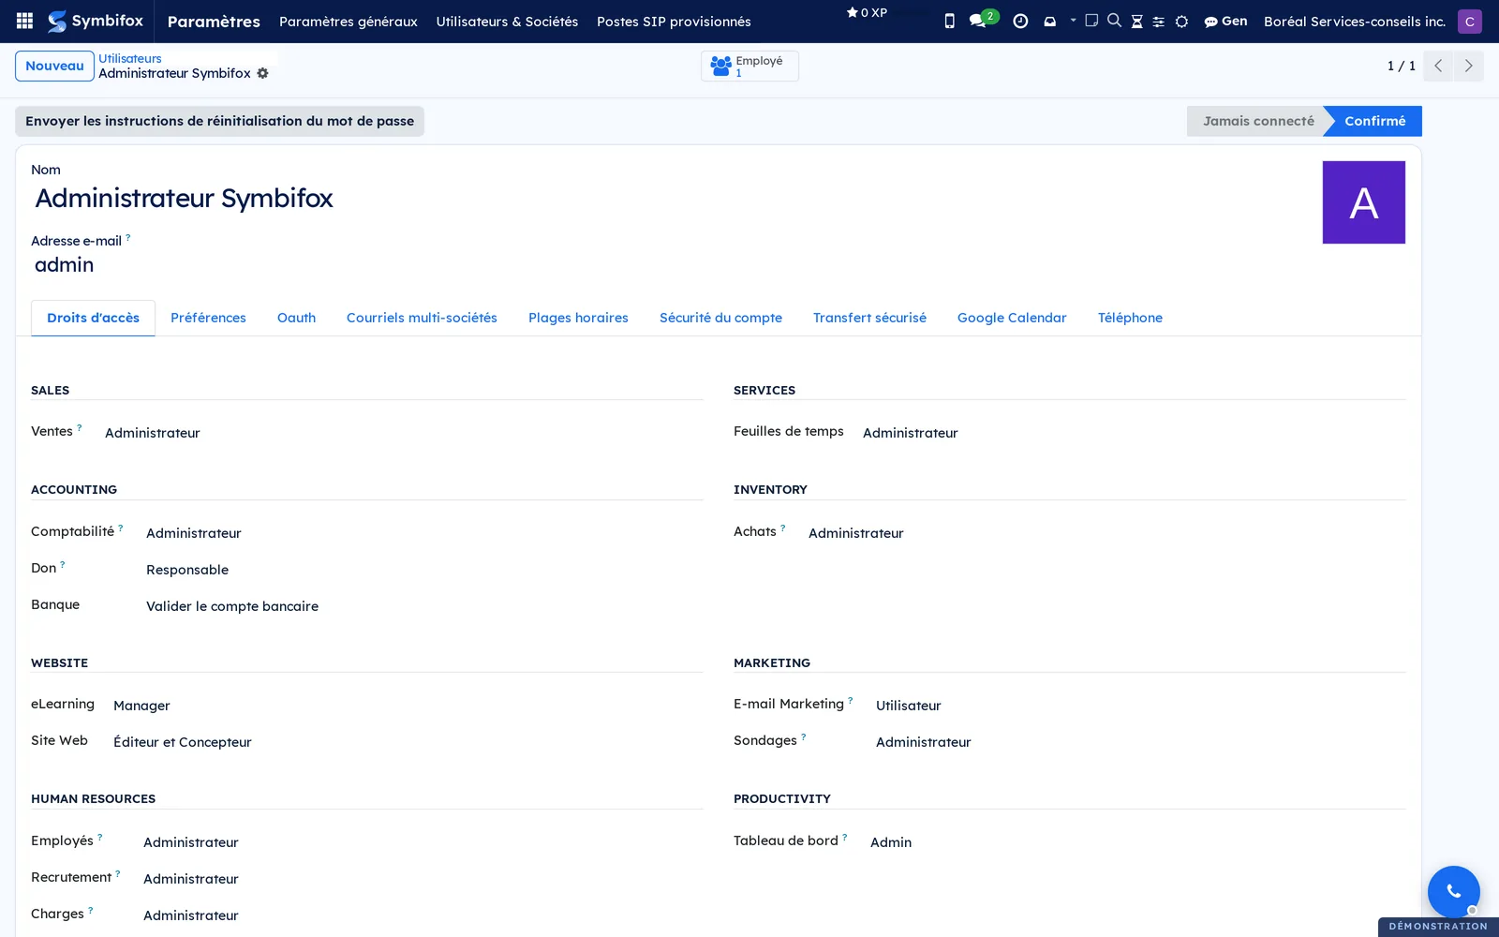Create a new user with Nouveau
Screen dimensions: 1499x937
tap(54, 66)
